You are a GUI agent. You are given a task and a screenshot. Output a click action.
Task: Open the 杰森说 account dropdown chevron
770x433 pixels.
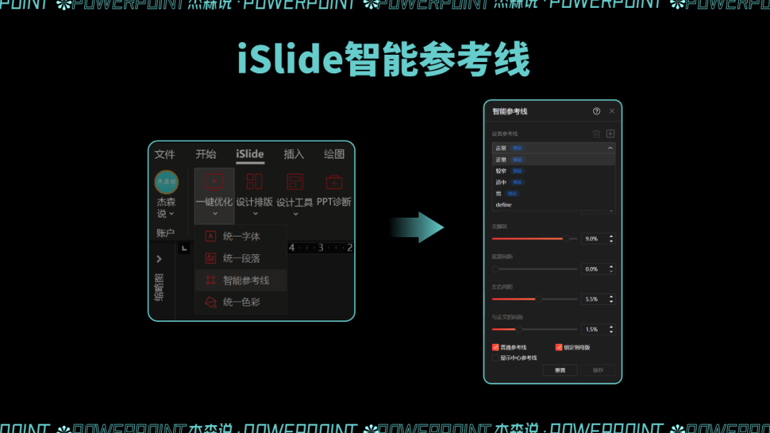pyautogui.click(x=171, y=214)
